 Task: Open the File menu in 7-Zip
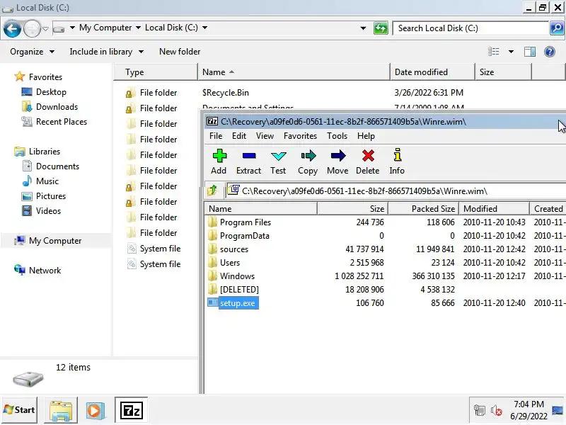216,136
